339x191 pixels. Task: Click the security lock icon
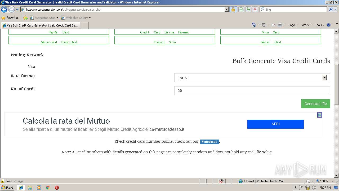click(x=233, y=10)
